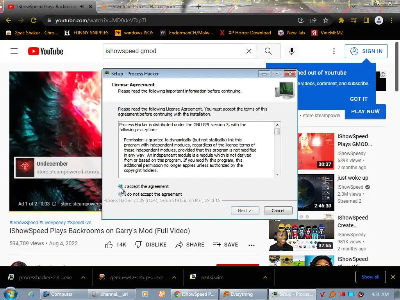Screen dimensions: 400x300
Task: Click license text scroll-up arrow
Action: 277,125
